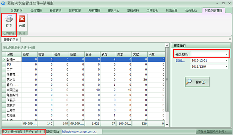Open the 库存管理 tab
233x135 pixels.
coord(75,10)
